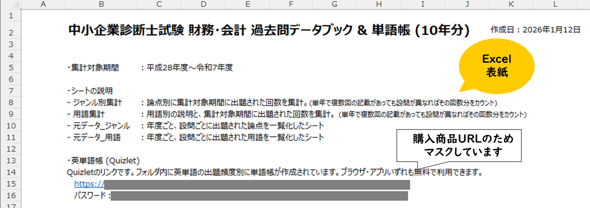Open the https:// Quizlet hyperlink
The width and height of the screenshot is (590, 208).
[x=89, y=184]
